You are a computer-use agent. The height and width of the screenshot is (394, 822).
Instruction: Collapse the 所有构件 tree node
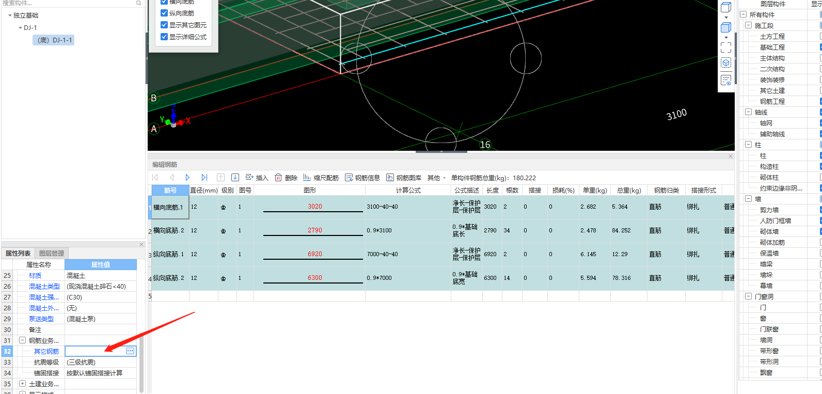(743, 14)
